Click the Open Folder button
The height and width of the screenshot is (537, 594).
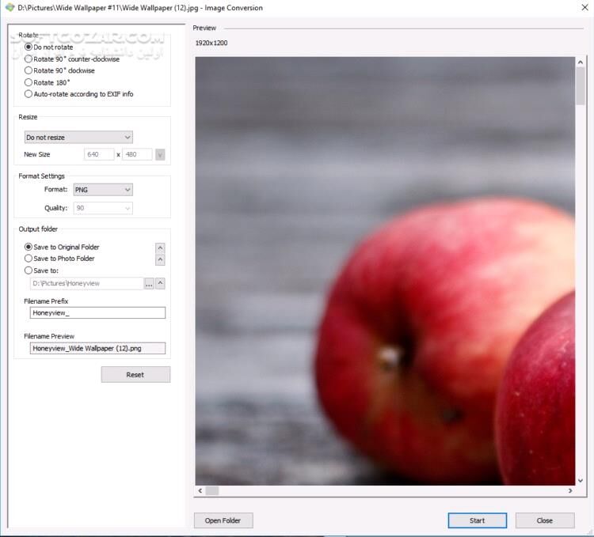[223, 520]
